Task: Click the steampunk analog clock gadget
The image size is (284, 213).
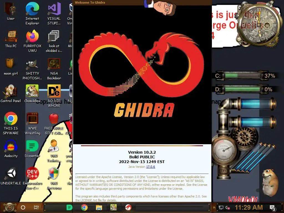Action: [x=259, y=24]
